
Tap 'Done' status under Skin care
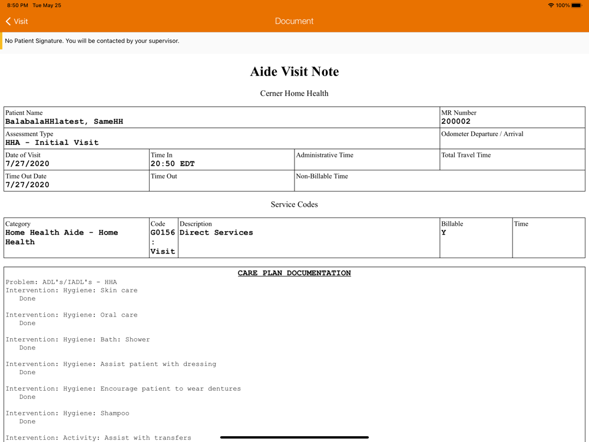(x=28, y=298)
